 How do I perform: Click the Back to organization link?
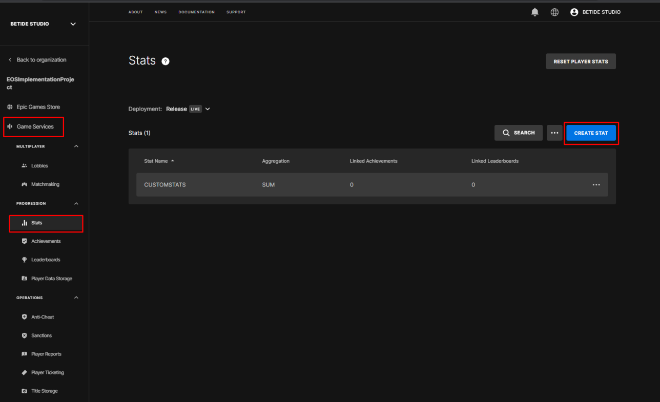41,60
